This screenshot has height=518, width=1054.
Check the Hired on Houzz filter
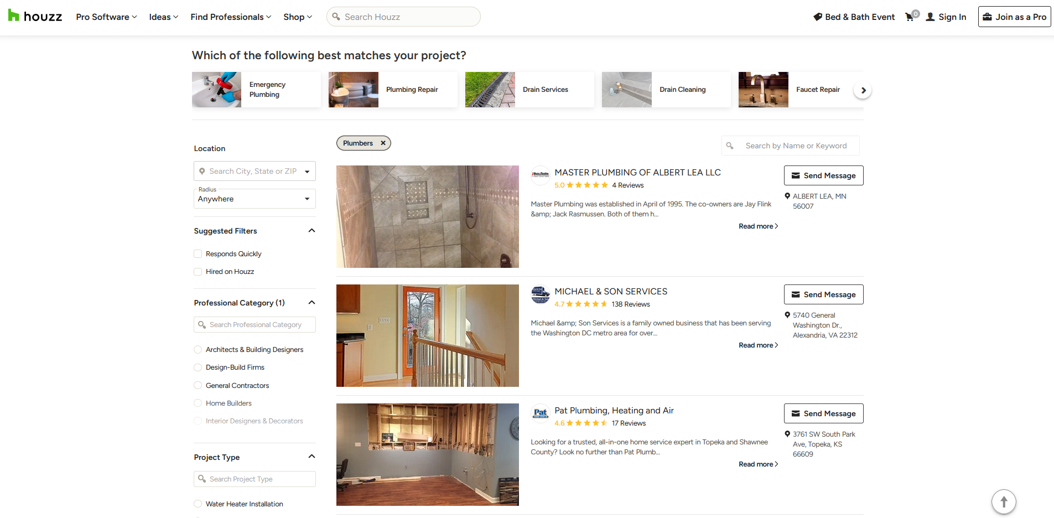198,272
